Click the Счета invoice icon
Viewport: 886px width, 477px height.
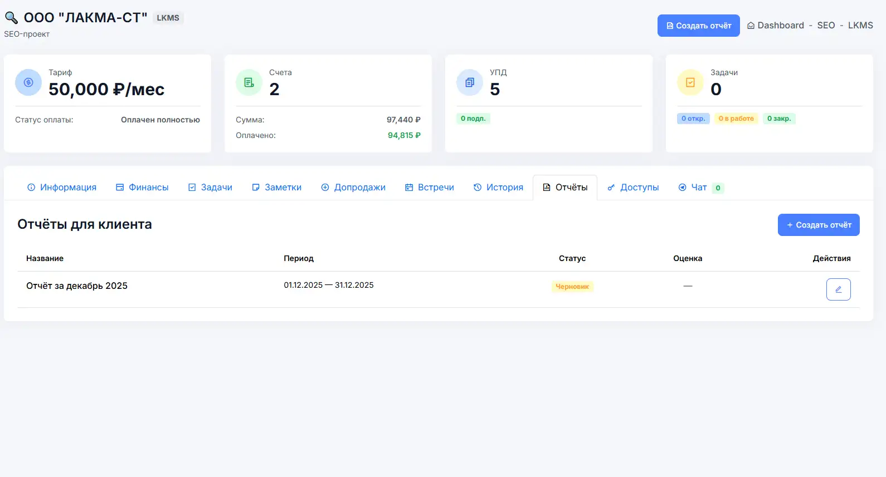[x=249, y=82]
